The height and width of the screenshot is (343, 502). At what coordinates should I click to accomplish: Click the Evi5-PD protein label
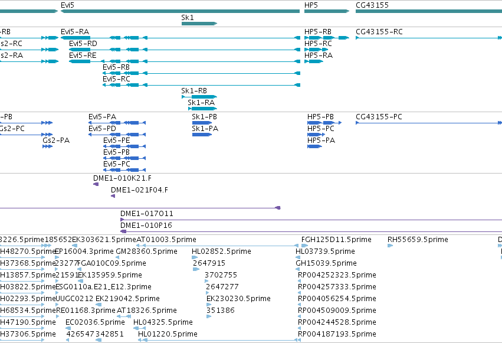click(x=102, y=129)
